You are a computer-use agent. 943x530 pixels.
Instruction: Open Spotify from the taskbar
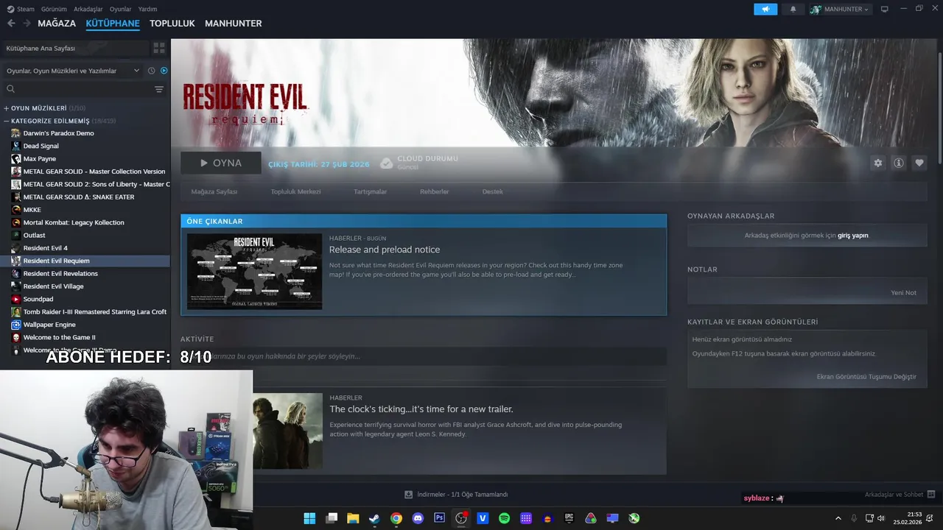click(505, 518)
